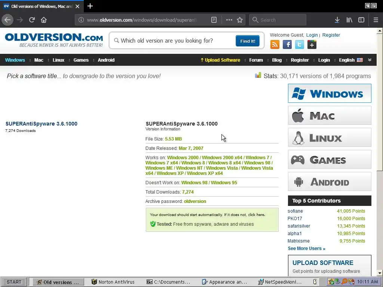The image size is (383, 287).
Task: Click scrollbar up arrow on page
Action: [380, 31]
